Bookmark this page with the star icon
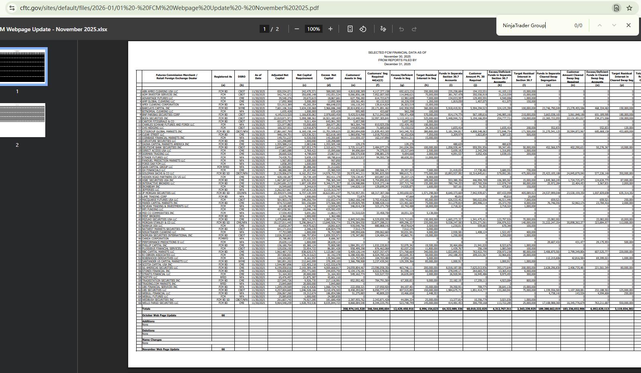Image resolution: width=641 pixels, height=373 pixels. 629,8
